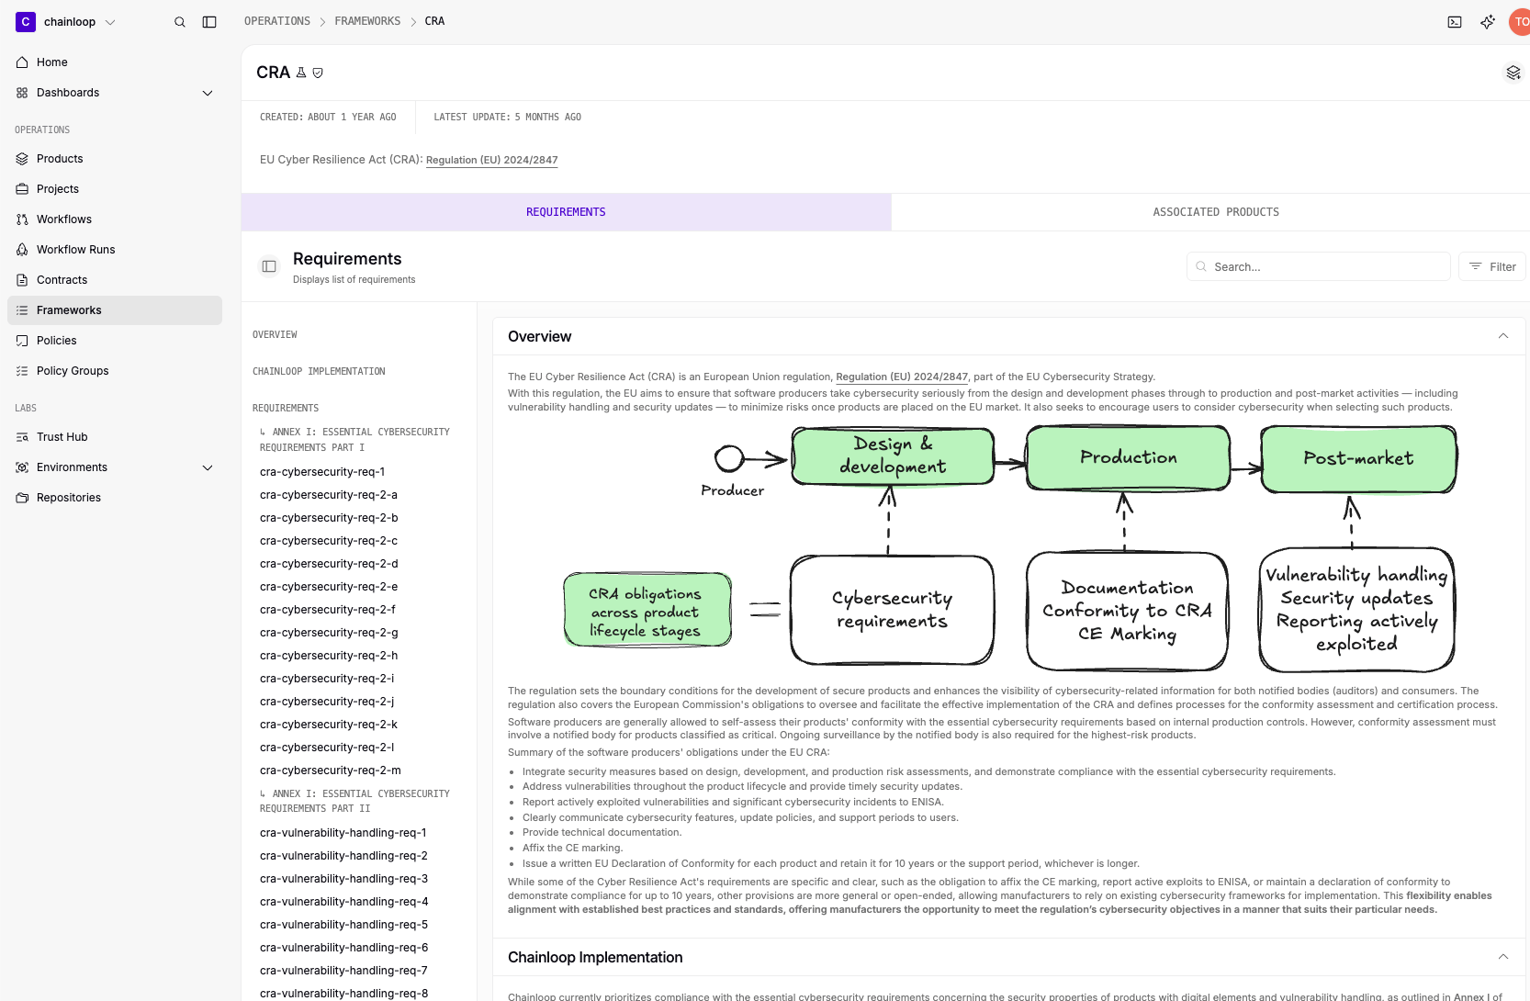The image size is (1530, 1001).
Task: Expand the Dashboards menu chevron
Action: point(208,93)
